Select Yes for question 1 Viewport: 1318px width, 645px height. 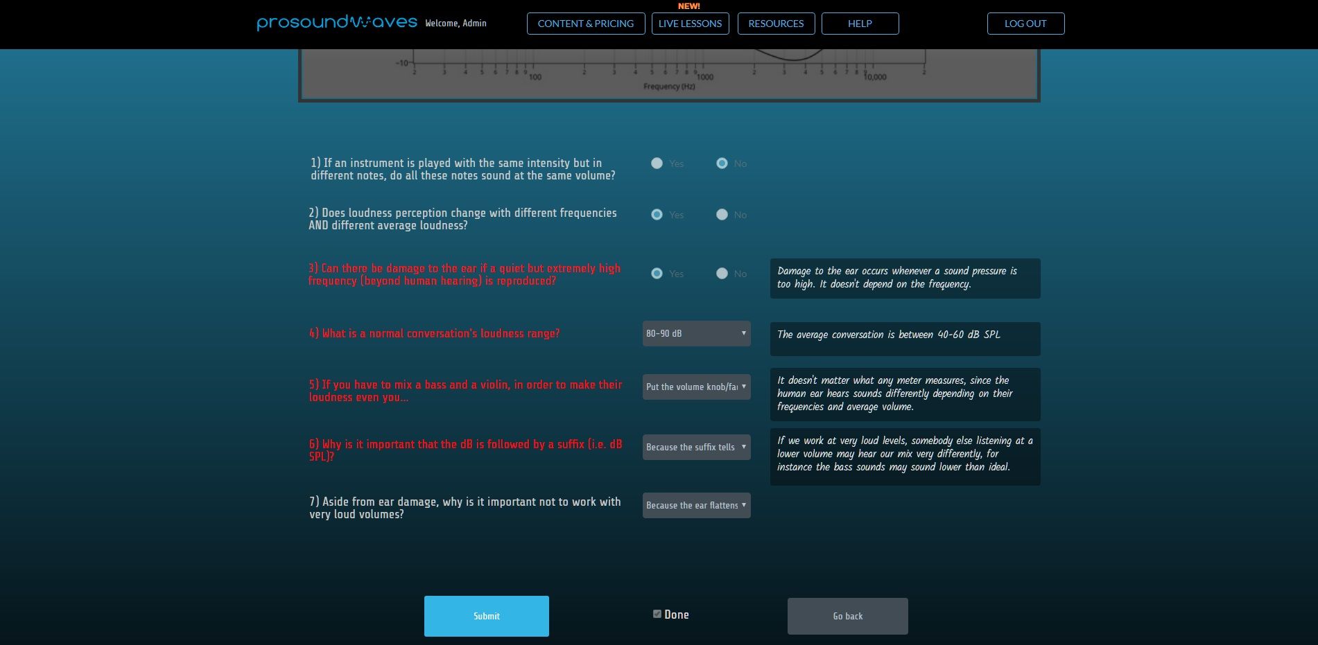click(657, 164)
